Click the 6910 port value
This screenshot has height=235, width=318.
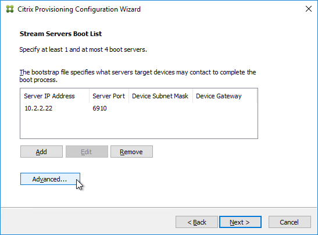click(x=99, y=108)
